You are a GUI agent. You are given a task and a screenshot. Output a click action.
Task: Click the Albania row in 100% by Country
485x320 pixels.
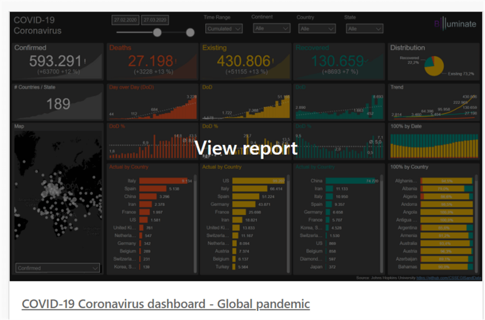[434, 189]
